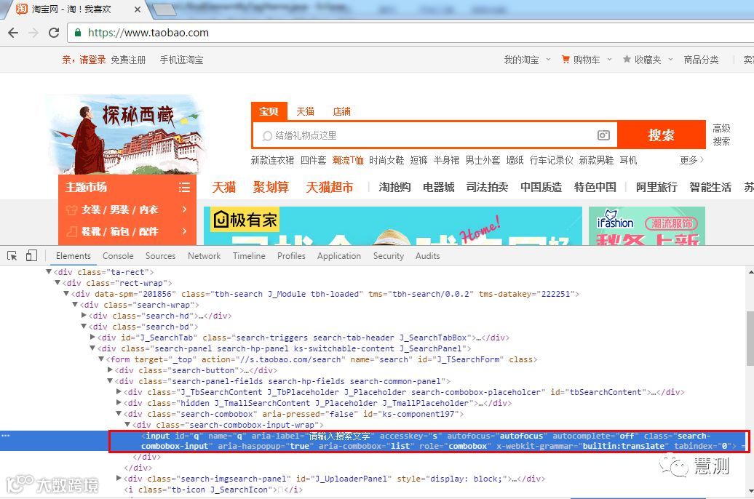Switch to the Elements tab
The image size is (754, 499).
pos(73,256)
